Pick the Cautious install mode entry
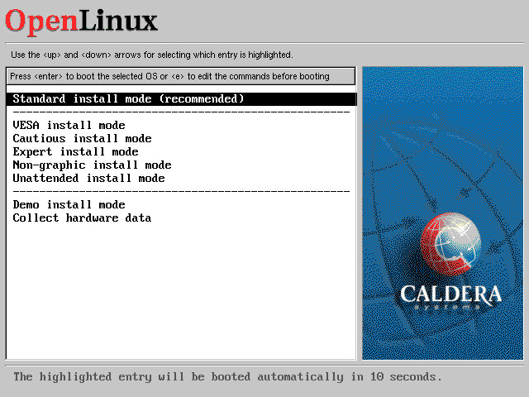 tap(82, 139)
